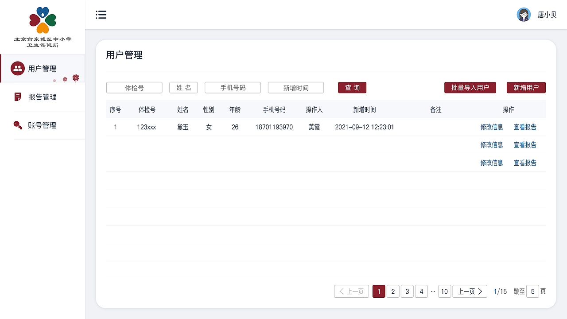Viewport: 567px width, 319px height.
Task: Click the next-page button with right chevron
Action: point(470,291)
